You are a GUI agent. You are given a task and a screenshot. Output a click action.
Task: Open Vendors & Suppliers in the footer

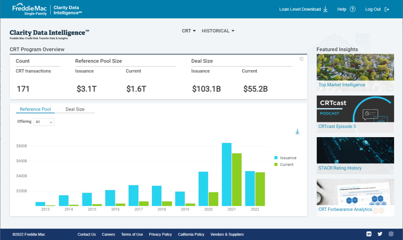tap(227, 234)
